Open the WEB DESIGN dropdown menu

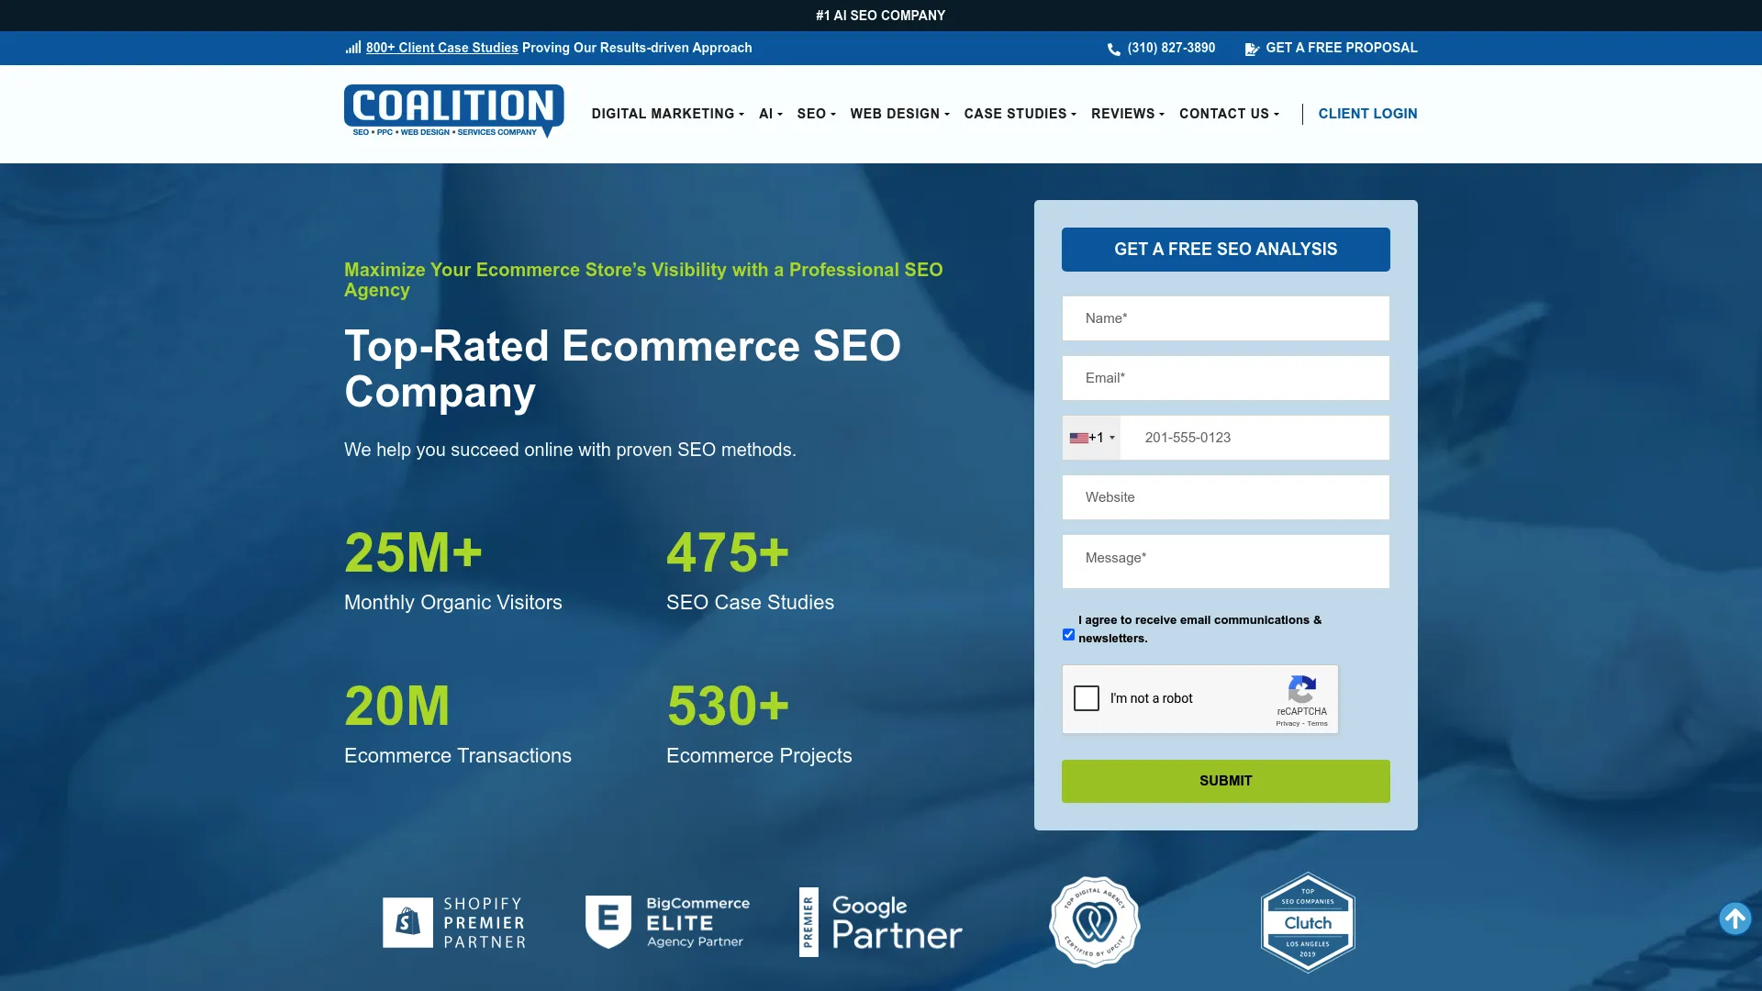pos(898,114)
